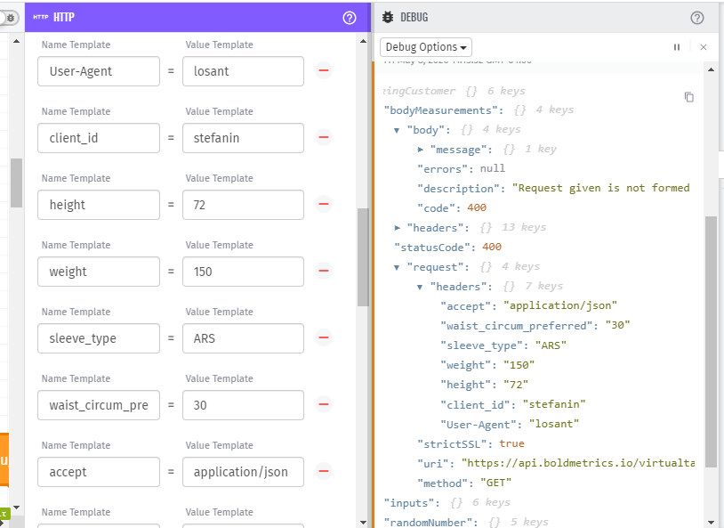Edit the waist_circum_pre name field
724x528 pixels.
coord(99,405)
